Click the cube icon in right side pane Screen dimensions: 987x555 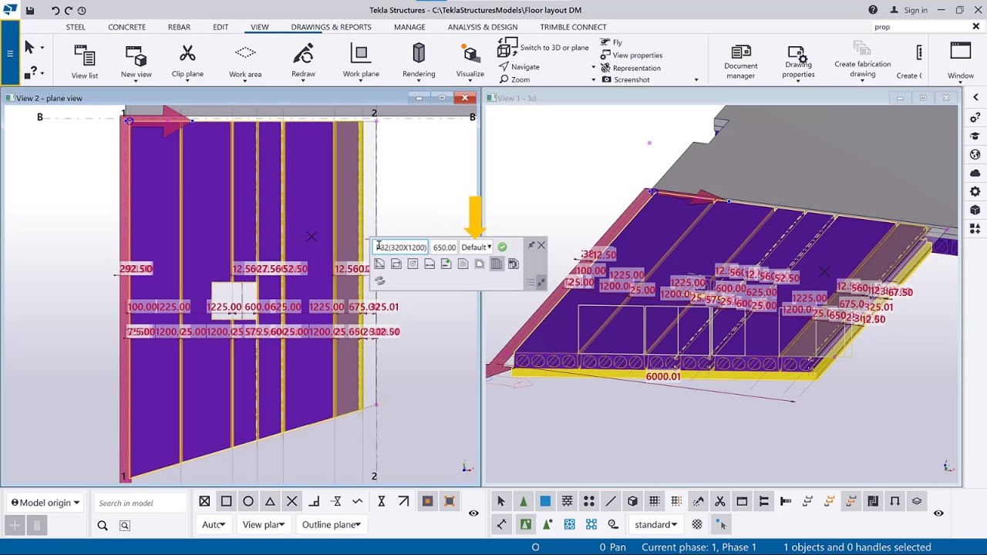coord(975,210)
